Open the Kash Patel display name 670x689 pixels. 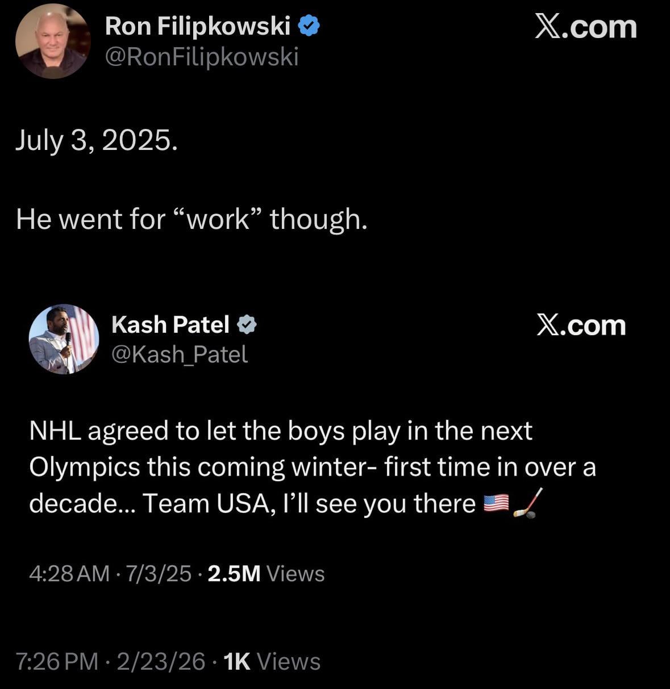(x=170, y=325)
